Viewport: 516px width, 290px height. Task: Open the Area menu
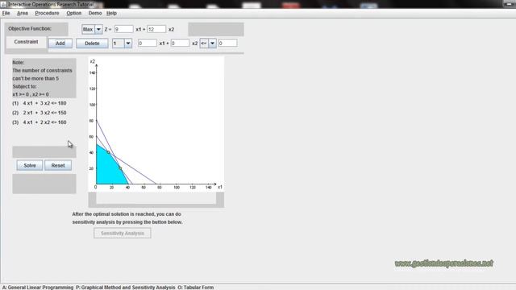click(x=23, y=13)
